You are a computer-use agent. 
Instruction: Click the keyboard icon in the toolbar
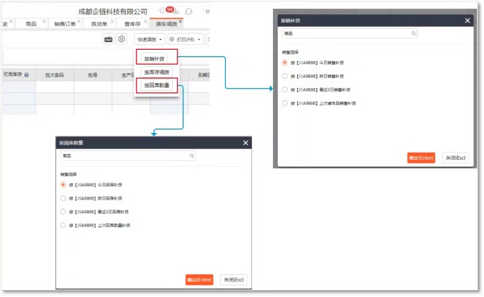tap(108, 40)
